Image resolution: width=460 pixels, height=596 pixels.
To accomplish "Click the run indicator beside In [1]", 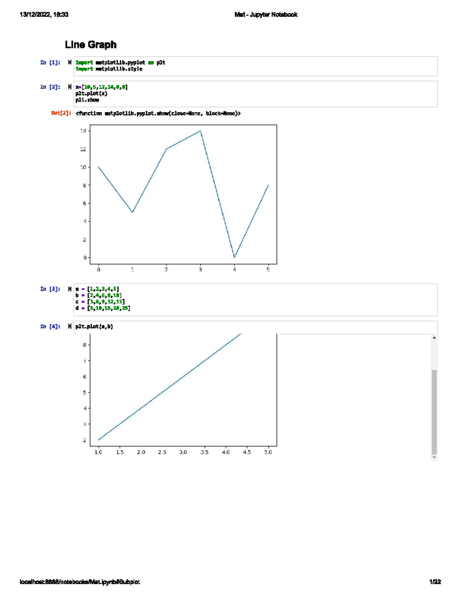I will 69,61.
